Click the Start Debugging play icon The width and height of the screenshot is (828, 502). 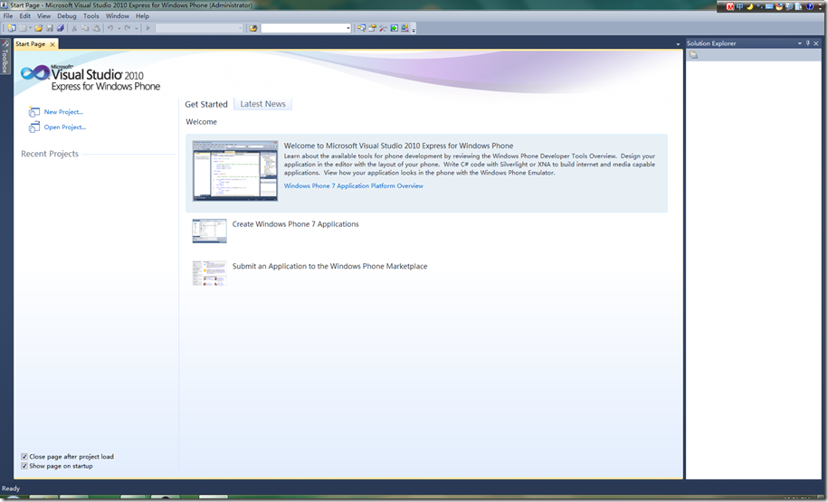tap(148, 28)
